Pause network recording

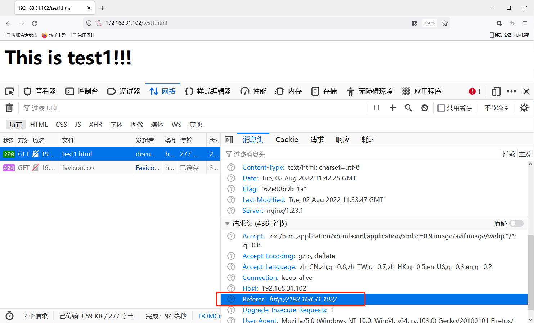377,108
